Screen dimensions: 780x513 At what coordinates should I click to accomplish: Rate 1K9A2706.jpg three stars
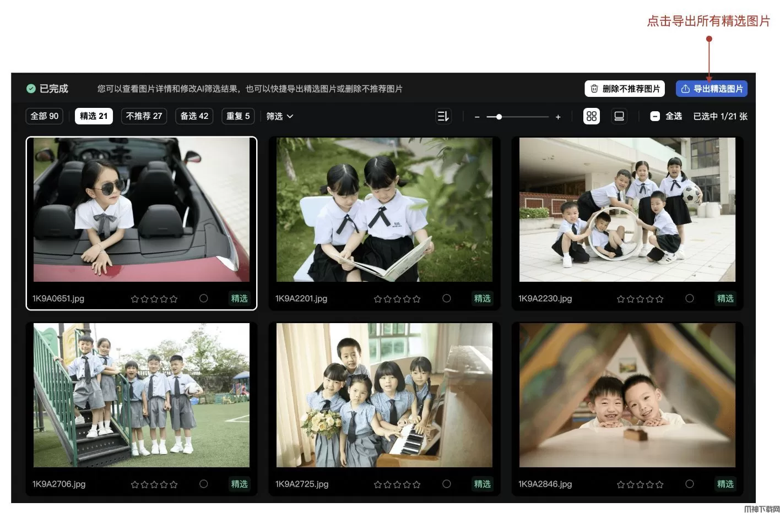[154, 484]
